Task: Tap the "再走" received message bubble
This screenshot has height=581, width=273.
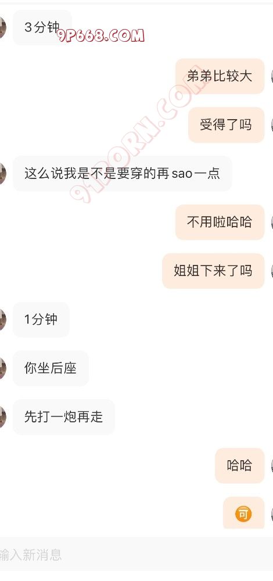Action: 64,417
